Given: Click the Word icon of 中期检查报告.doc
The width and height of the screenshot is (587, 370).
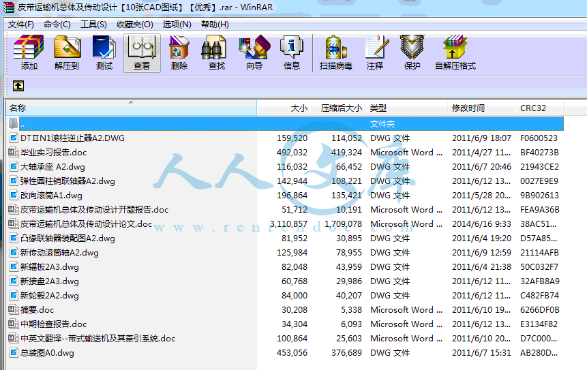Looking at the screenshot, I should tap(14, 324).
